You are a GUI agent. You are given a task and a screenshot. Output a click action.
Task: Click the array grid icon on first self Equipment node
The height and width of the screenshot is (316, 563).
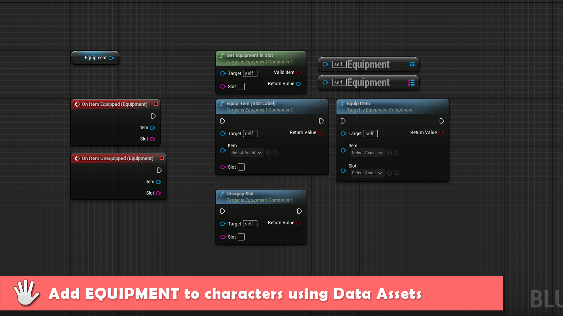tap(412, 64)
